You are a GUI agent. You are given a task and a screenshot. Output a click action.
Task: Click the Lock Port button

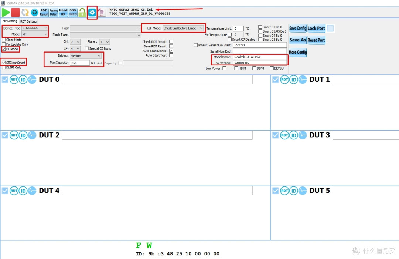[x=316, y=28]
